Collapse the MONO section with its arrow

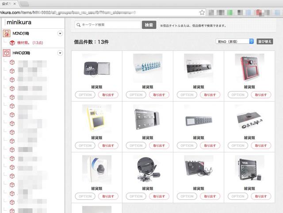click(60, 34)
